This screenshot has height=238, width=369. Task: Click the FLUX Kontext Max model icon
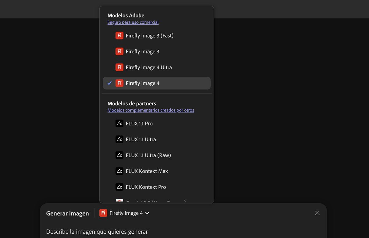coord(119,171)
